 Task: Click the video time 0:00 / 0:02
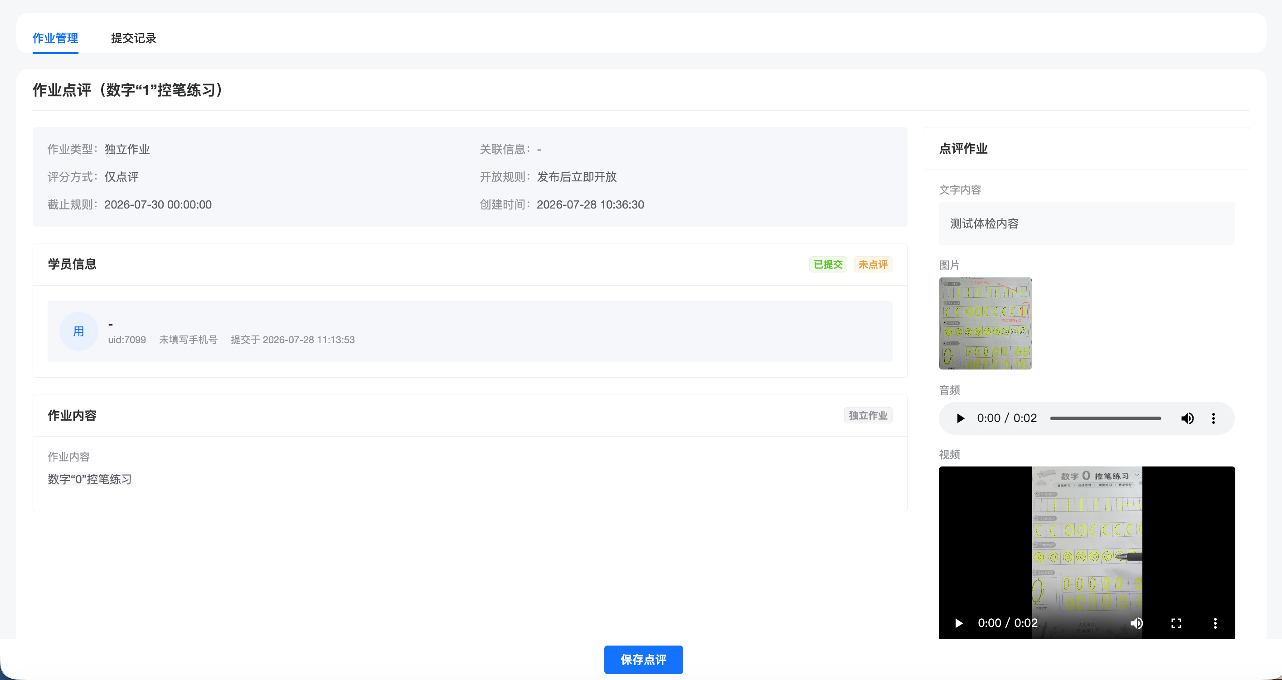[x=1007, y=623]
